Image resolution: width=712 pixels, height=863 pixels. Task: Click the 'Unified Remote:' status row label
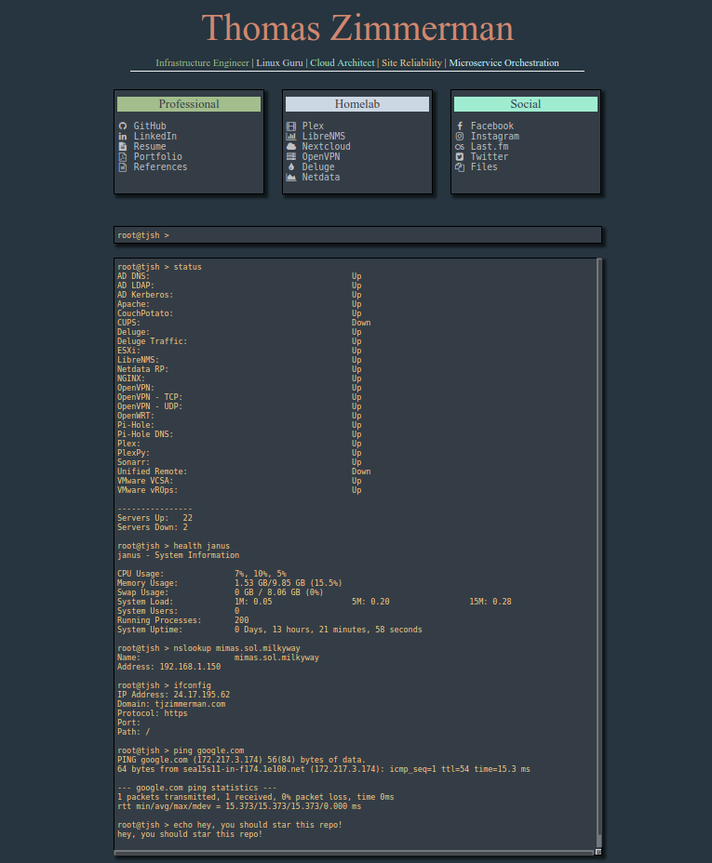click(152, 471)
